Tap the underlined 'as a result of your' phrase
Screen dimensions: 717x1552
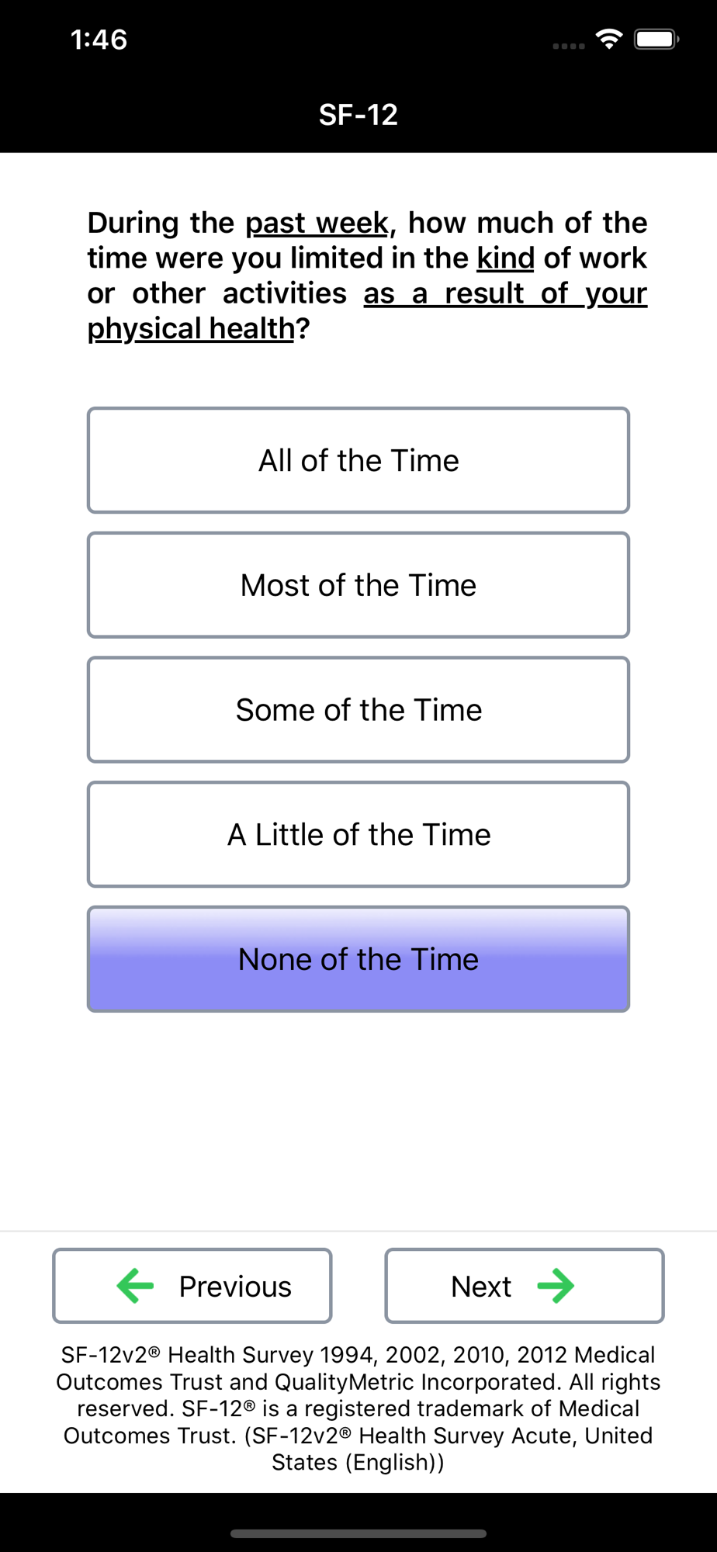[x=505, y=294]
